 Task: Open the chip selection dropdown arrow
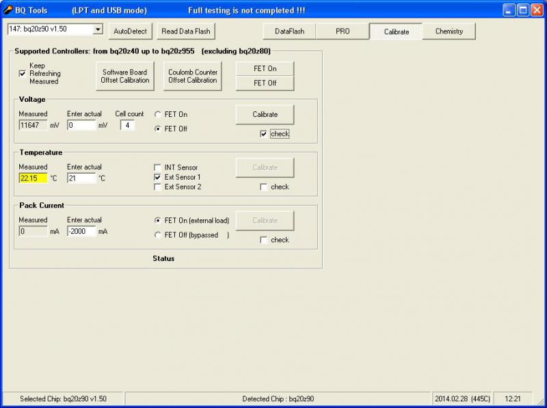98,29
